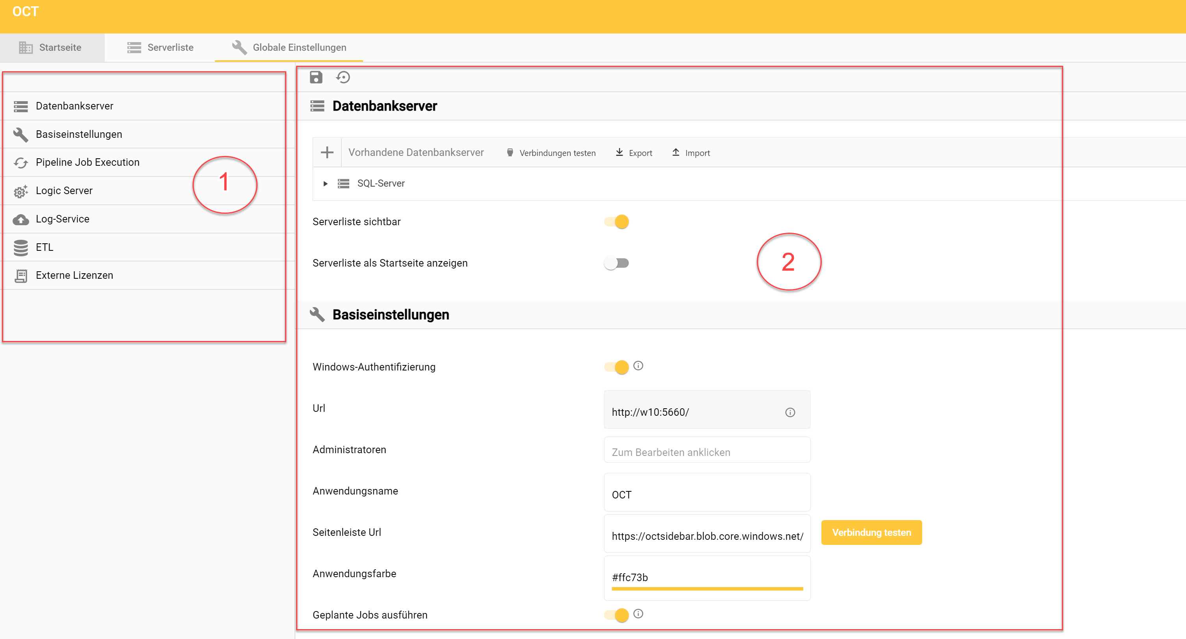Click the Anwendungsfarbe color field #ffc73b
The image size is (1186, 639).
pos(706,577)
